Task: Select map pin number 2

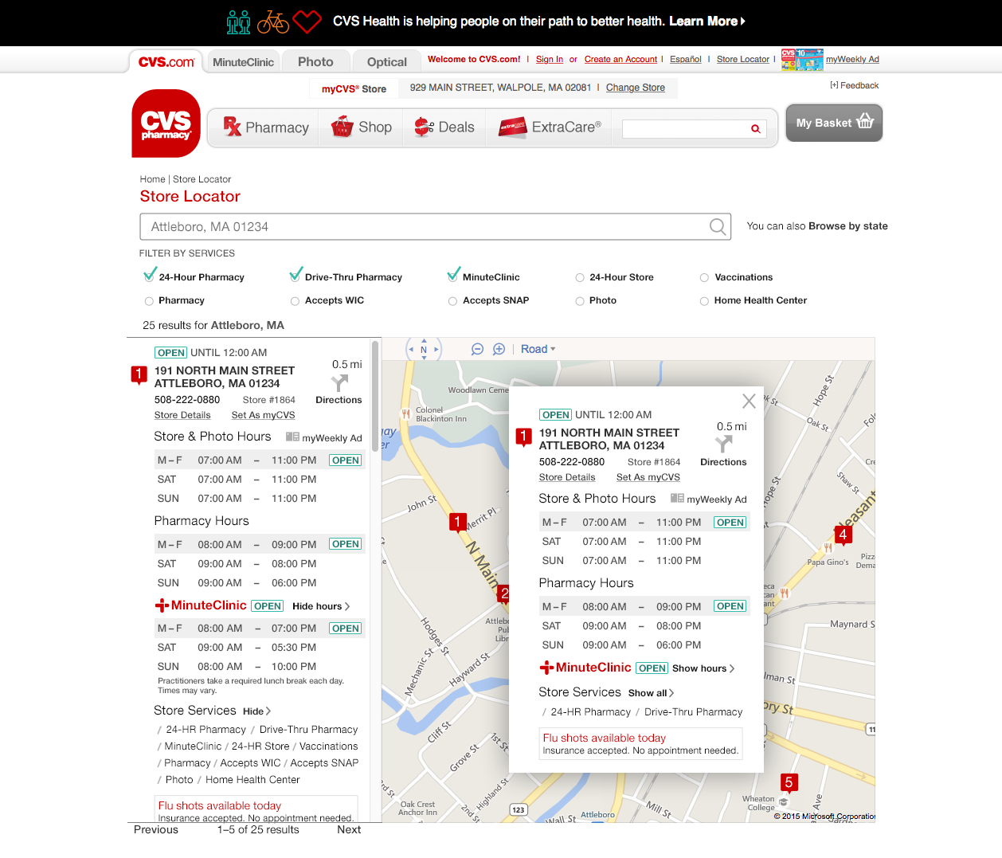Action: (503, 594)
